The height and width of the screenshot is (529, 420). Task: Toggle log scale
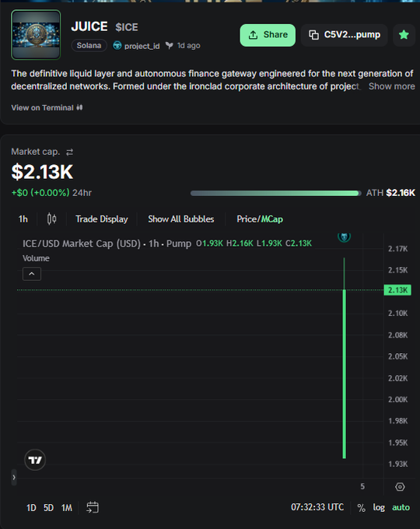[379, 507]
